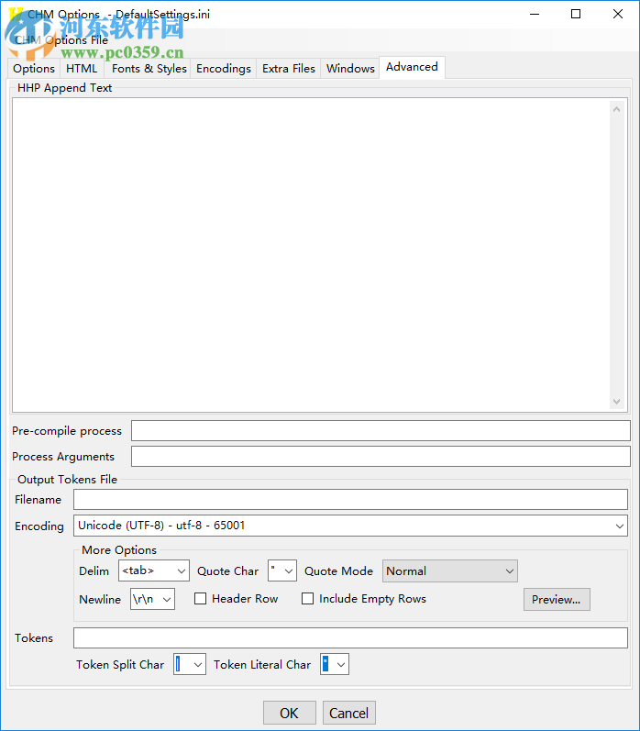640x731 pixels.
Task: Open the Token Literal Char dropdown
Action: click(341, 664)
